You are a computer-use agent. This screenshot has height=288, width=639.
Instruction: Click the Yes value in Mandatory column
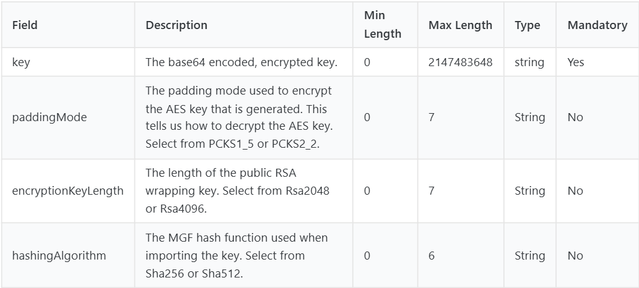575,62
